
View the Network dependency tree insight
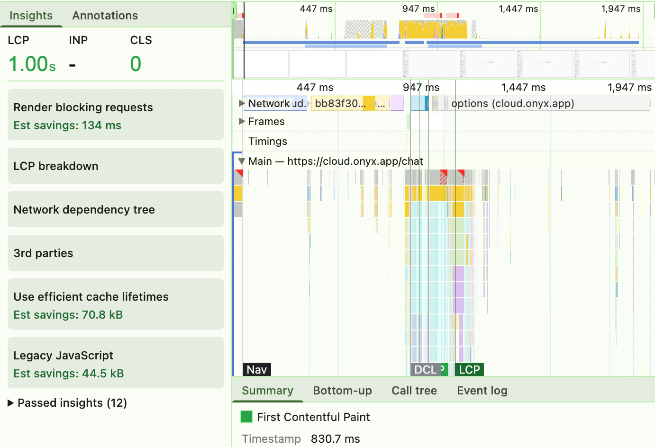click(115, 209)
